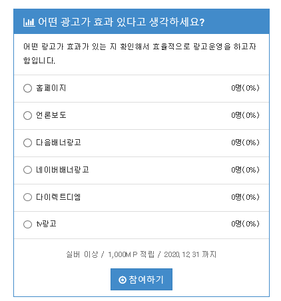Click the 네이버배너광고 label text
Image resolution: width=281 pixels, height=301 pixels.
(63, 170)
